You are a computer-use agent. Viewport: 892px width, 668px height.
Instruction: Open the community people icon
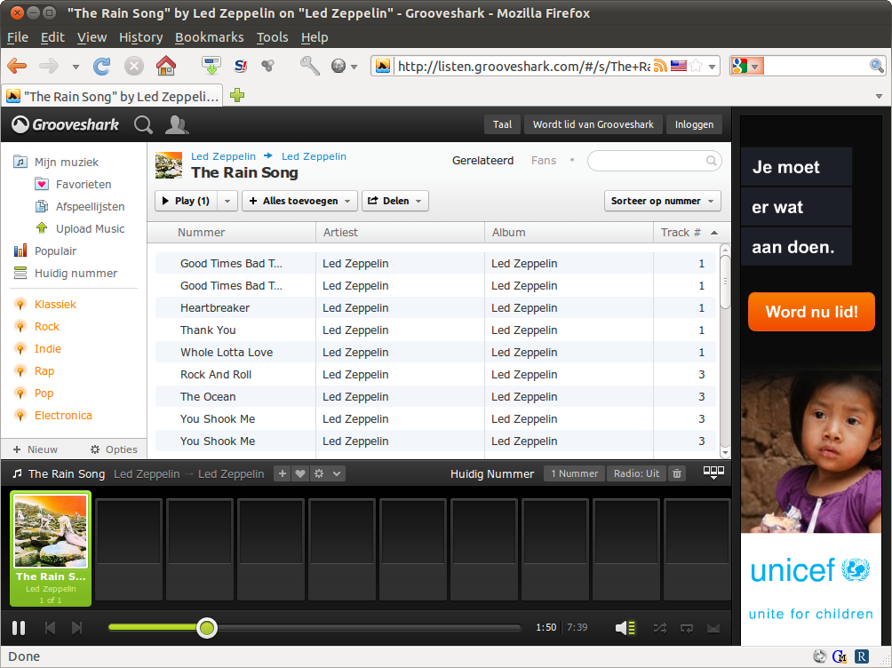point(177,125)
